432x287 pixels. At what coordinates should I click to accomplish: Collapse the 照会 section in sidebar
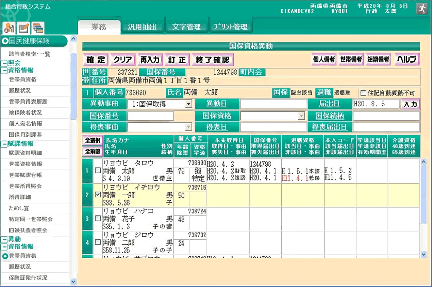tap(4, 63)
